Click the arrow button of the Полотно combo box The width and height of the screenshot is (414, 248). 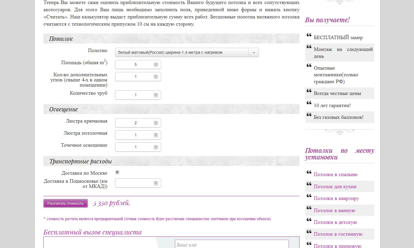point(253,53)
